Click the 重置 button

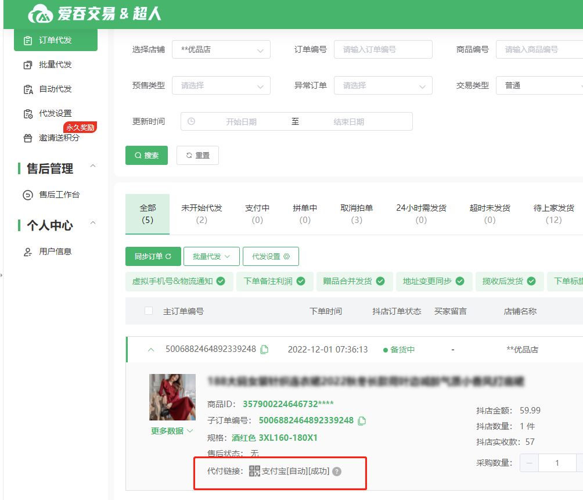click(197, 156)
